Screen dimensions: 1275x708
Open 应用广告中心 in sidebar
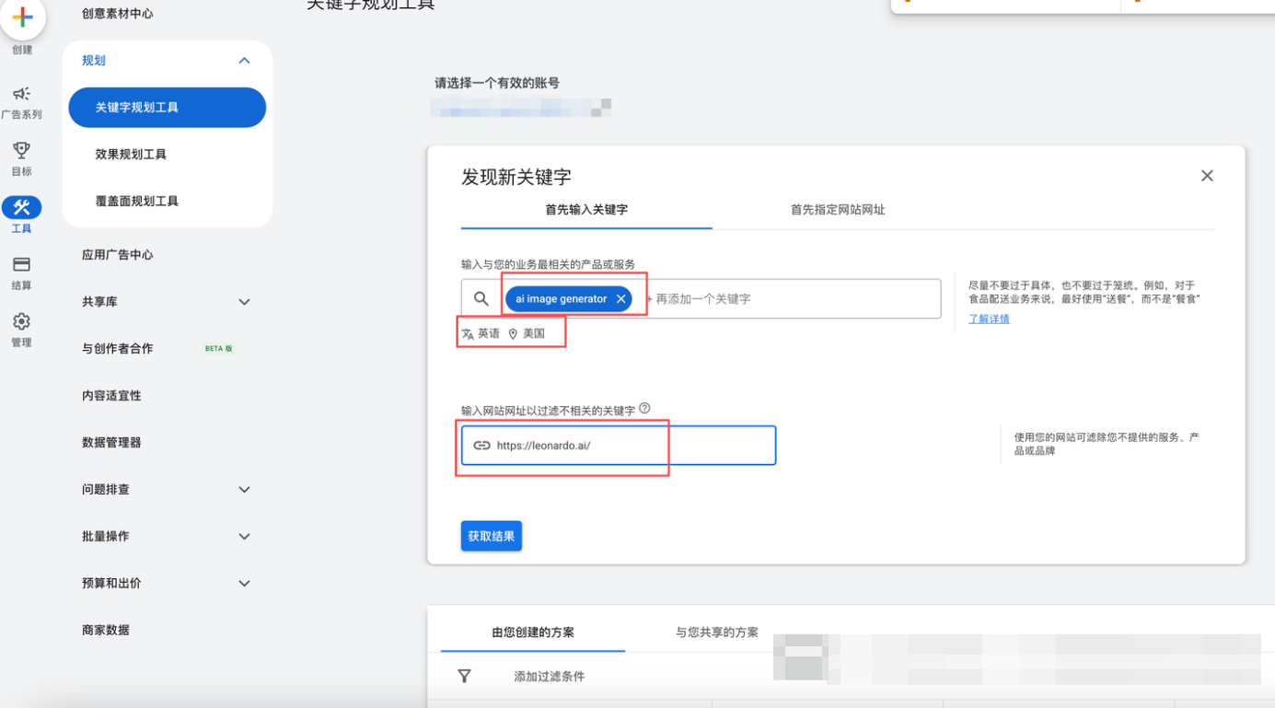coord(118,255)
